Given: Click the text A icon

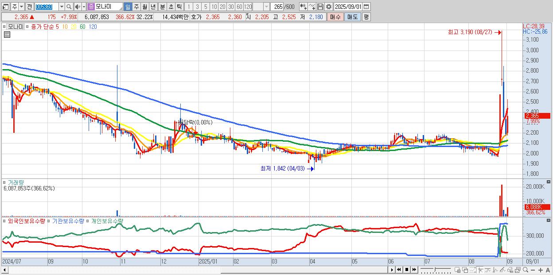Looking at the screenshot, I should [548, 270].
